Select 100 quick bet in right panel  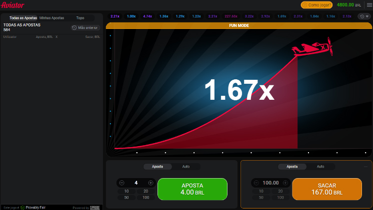(280, 198)
